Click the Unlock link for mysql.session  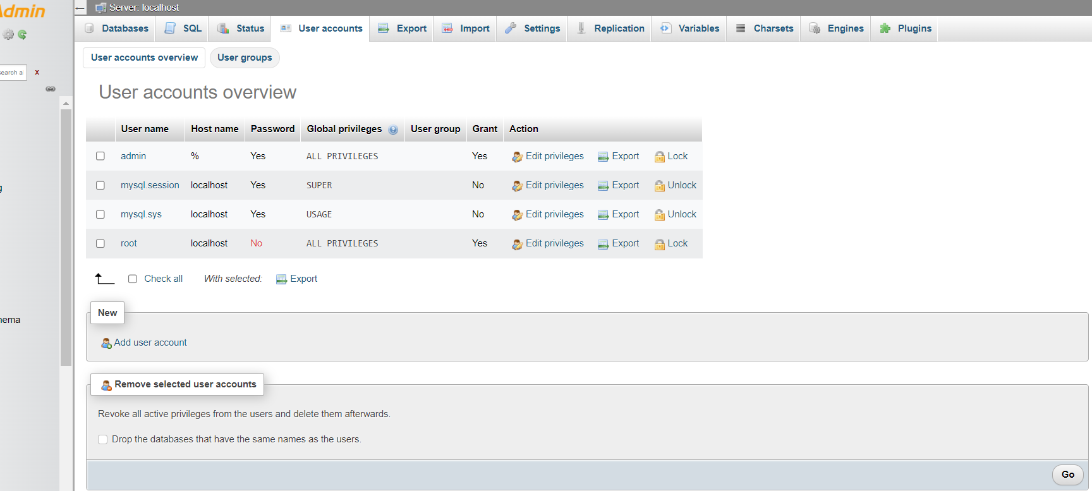(682, 185)
